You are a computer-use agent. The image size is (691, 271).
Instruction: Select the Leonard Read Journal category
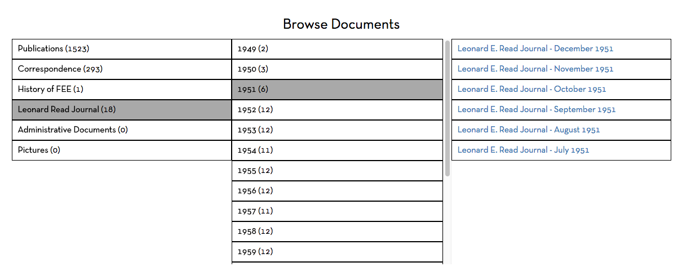click(67, 110)
